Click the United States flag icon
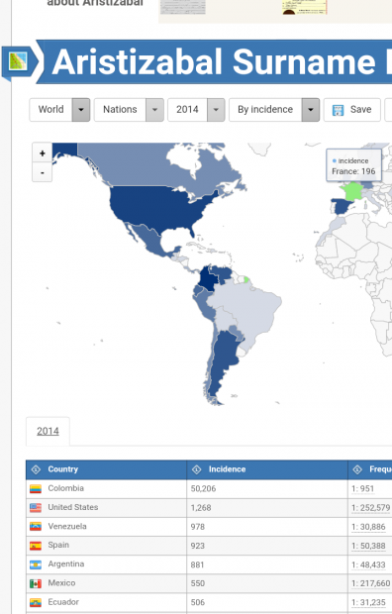 pos(36,508)
